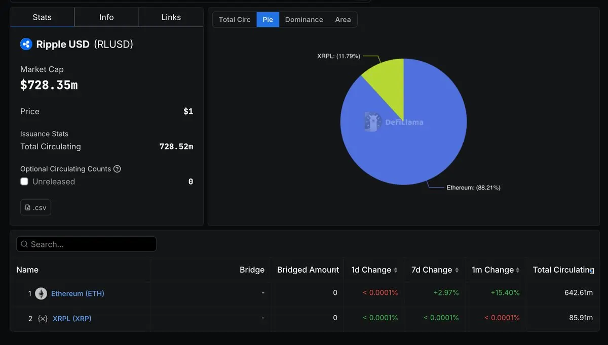Focus the Search input field
608x345 pixels.
pyautogui.click(x=86, y=244)
